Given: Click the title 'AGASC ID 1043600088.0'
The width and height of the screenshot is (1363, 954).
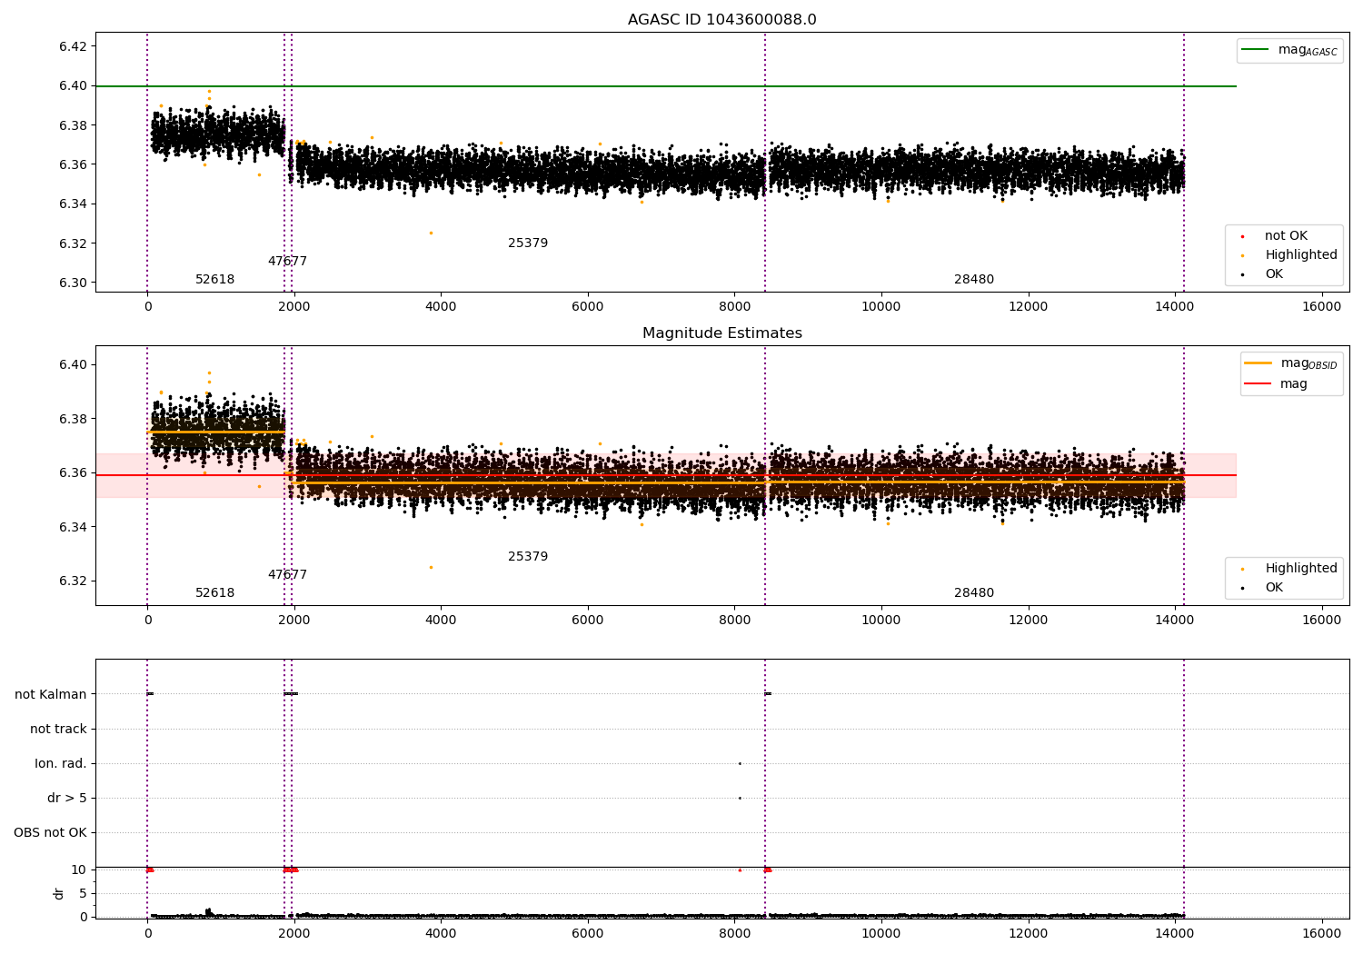Looking at the screenshot, I should (721, 20).
